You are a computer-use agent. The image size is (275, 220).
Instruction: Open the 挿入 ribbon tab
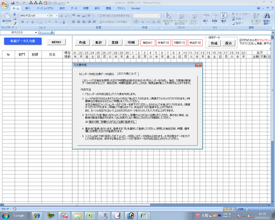tap(27, 8)
